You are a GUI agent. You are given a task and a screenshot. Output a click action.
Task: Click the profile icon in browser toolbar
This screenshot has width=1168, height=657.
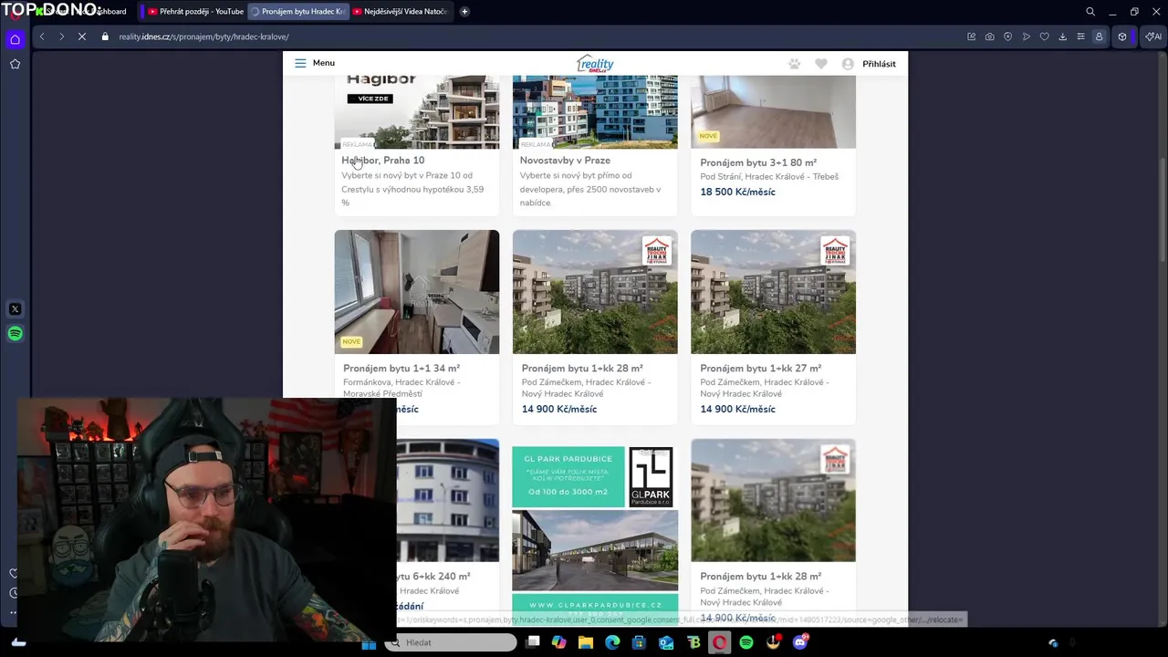coord(1099,36)
